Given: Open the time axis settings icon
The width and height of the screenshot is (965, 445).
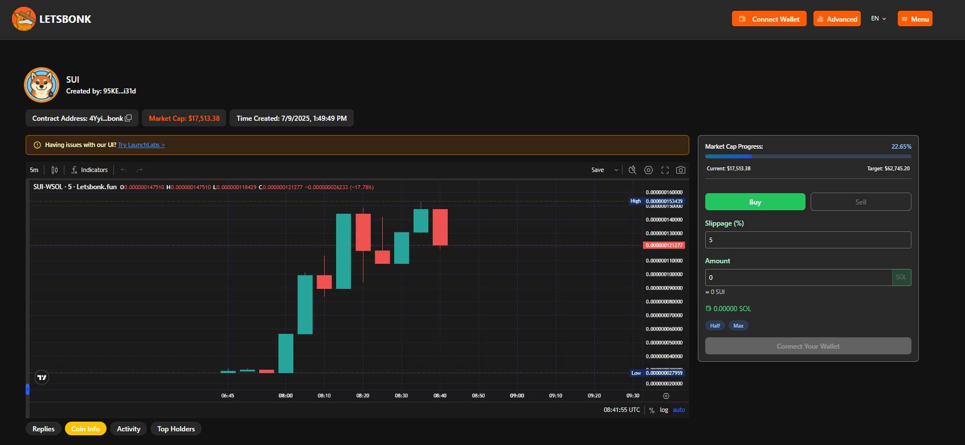Looking at the screenshot, I should [x=666, y=395].
